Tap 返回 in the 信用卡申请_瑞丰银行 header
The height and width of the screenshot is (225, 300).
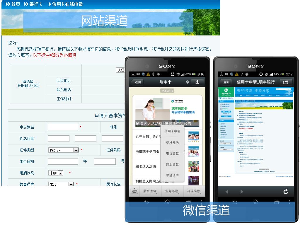[x=226, y=82]
